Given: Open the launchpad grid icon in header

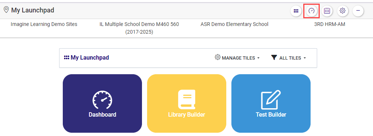Looking at the screenshot, I should point(296,11).
